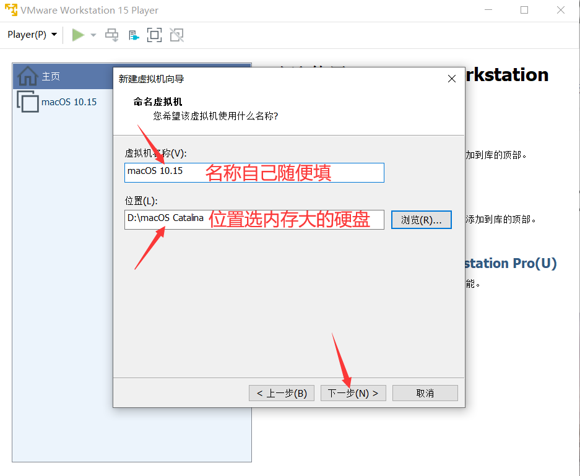Viewport: 580px width, 476px height.
Task: Click the green power on play icon
Action: coord(77,35)
